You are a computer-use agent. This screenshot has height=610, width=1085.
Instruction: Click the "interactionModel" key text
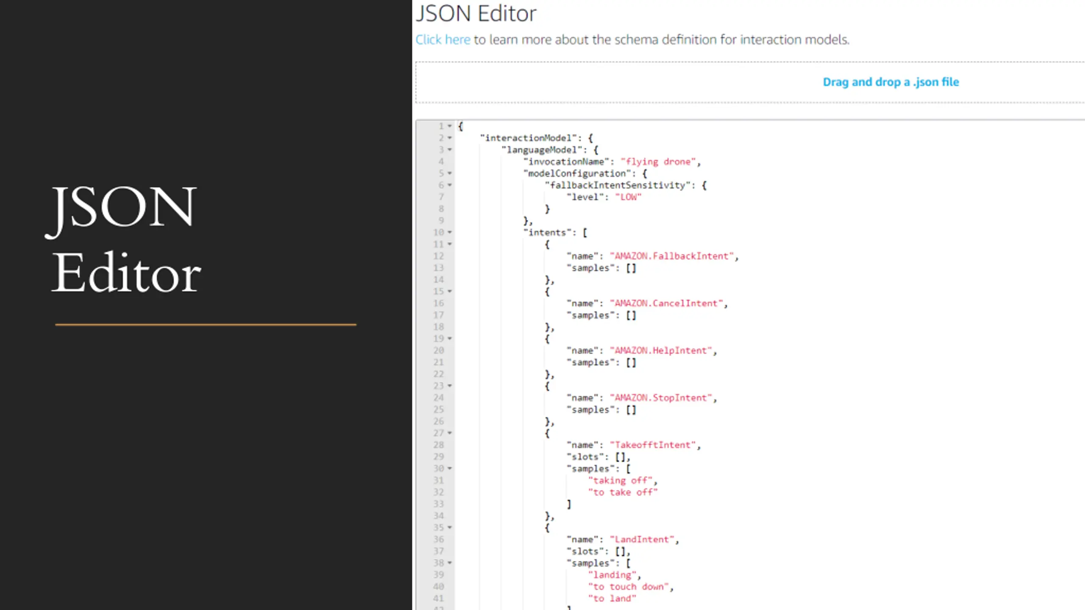coord(529,138)
